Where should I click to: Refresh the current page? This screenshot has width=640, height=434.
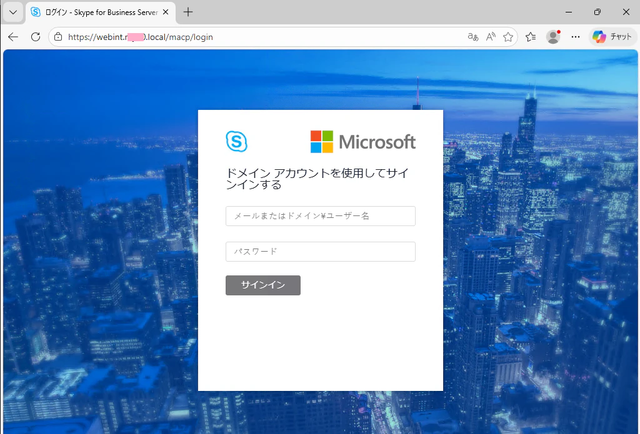coord(36,37)
